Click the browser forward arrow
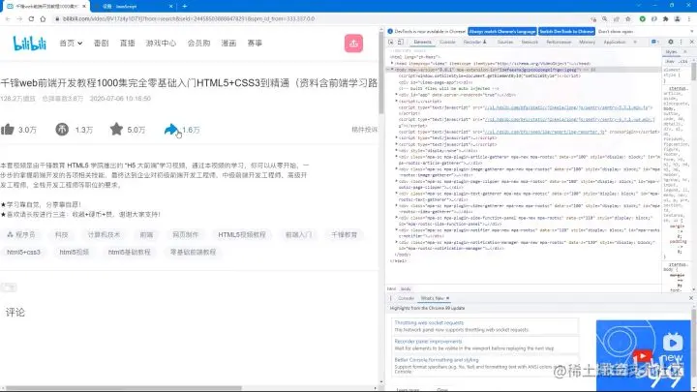 [19, 18]
